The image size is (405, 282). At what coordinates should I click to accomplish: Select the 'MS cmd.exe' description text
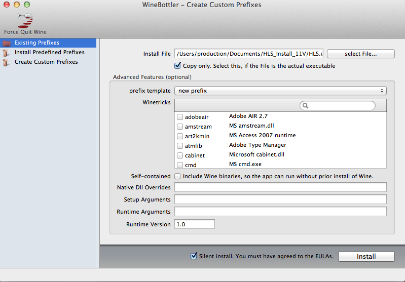pos(245,164)
